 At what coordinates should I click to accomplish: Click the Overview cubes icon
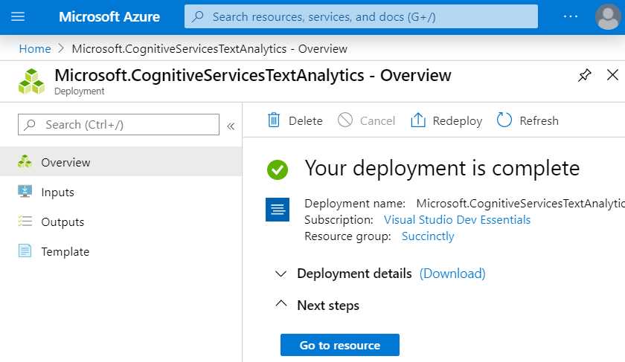tap(25, 161)
